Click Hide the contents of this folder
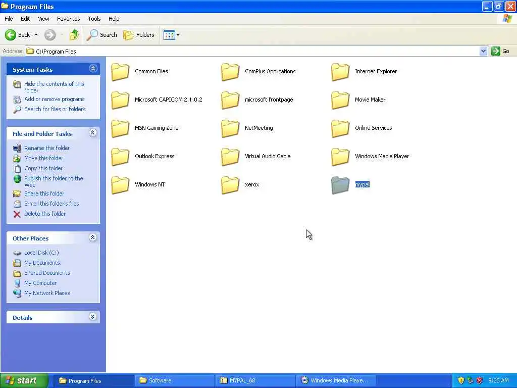This screenshot has height=388, width=517. pos(54,87)
